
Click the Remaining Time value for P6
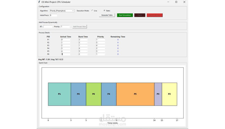pos(118,54)
